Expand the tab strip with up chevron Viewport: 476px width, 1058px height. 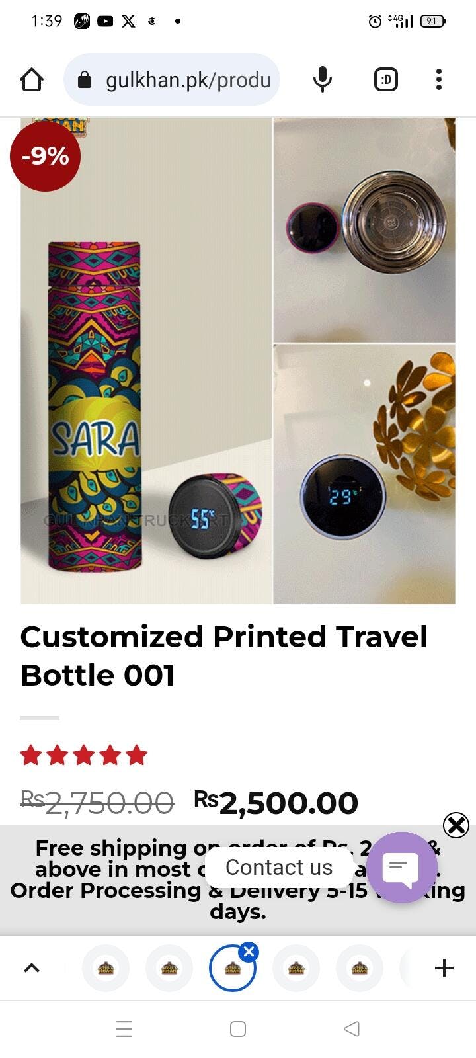pos(32,968)
